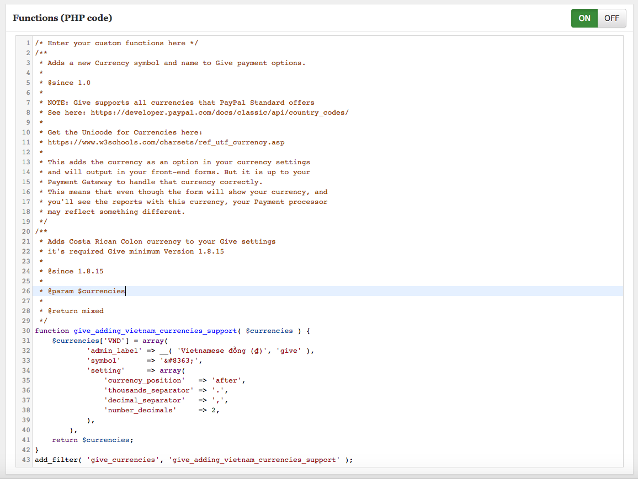Viewport: 638px width, 479px height.
Task: Click 'This adds the currency as an option' line
Action: 174,162
